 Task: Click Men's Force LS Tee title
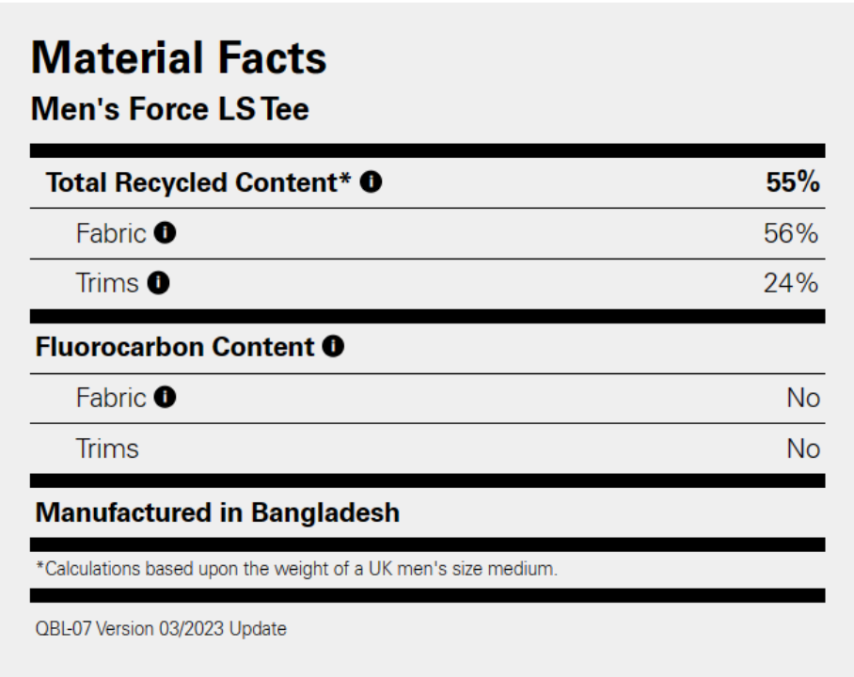pos(170,108)
